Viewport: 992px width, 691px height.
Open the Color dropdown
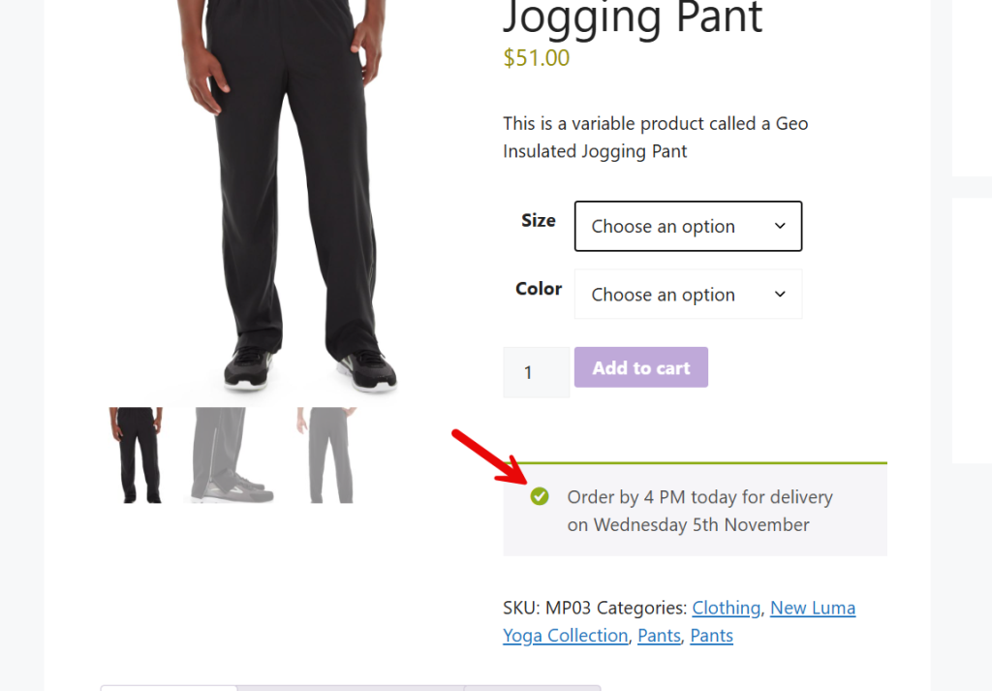(x=688, y=295)
